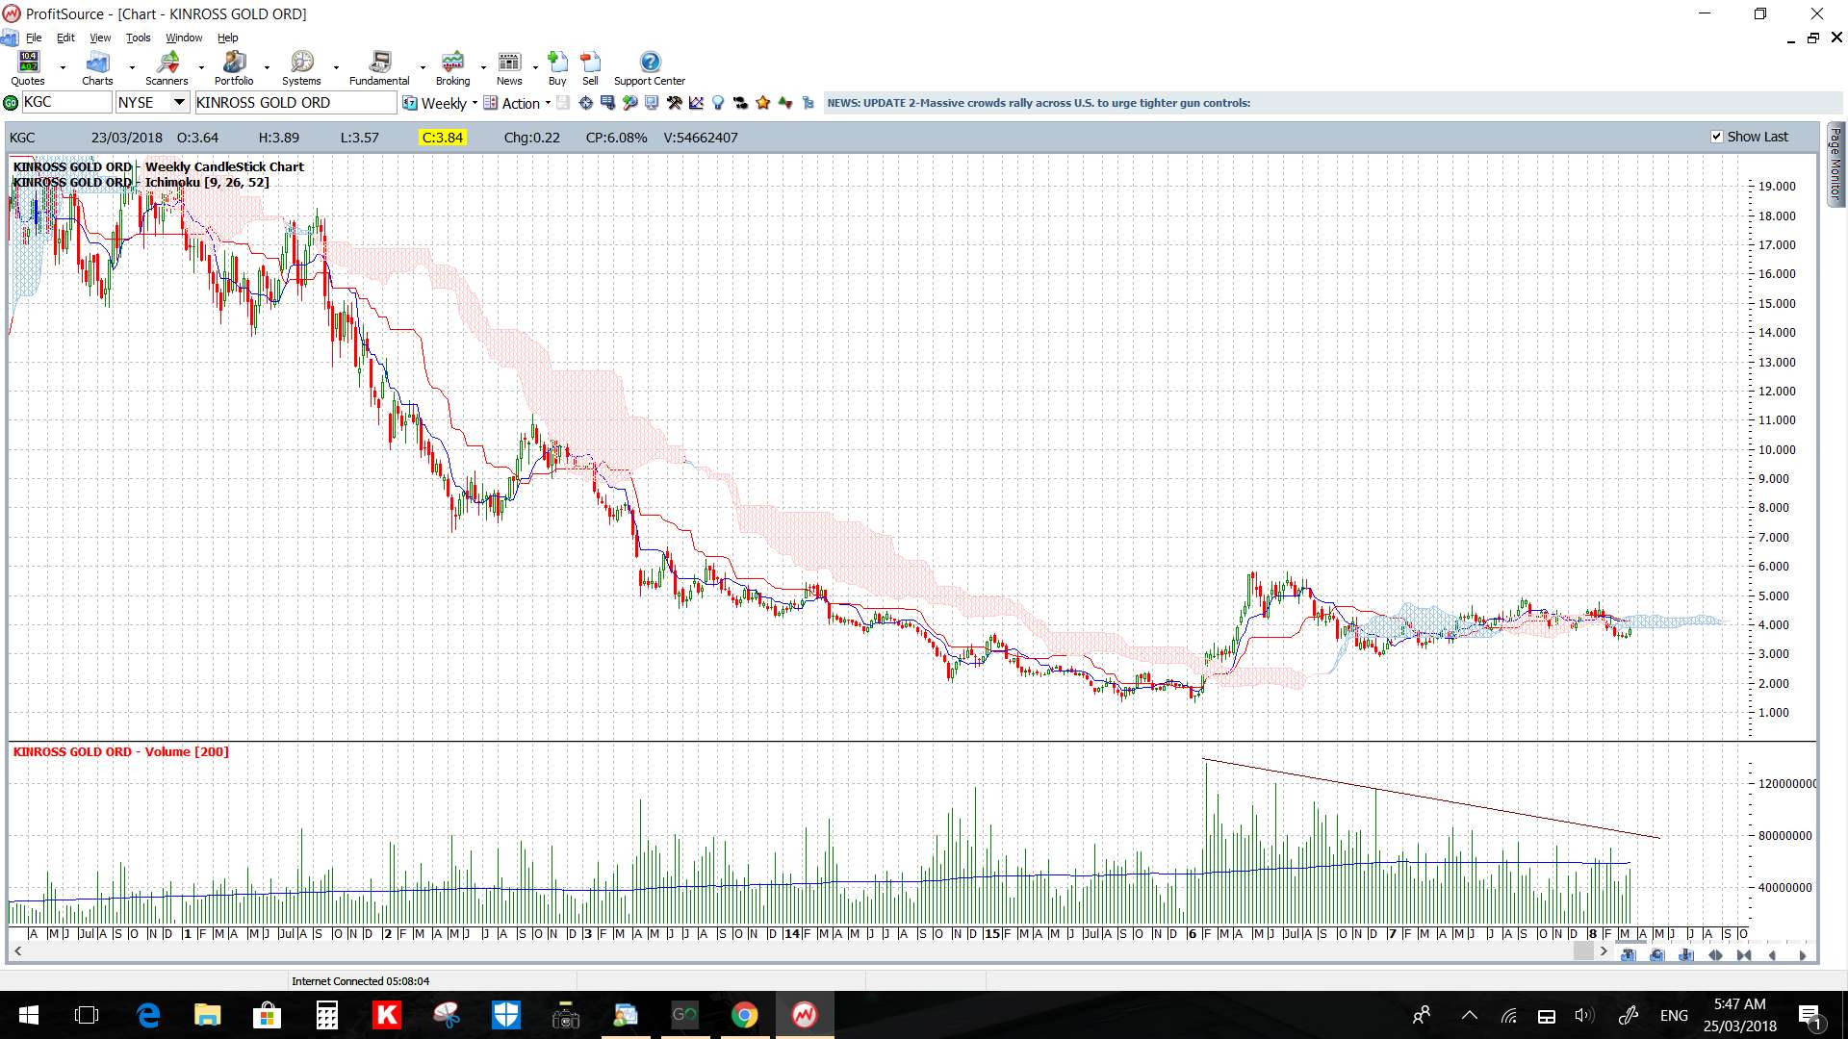Open the Page Monitor side tab
The width and height of the screenshot is (1848, 1039).
coord(1835,165)
